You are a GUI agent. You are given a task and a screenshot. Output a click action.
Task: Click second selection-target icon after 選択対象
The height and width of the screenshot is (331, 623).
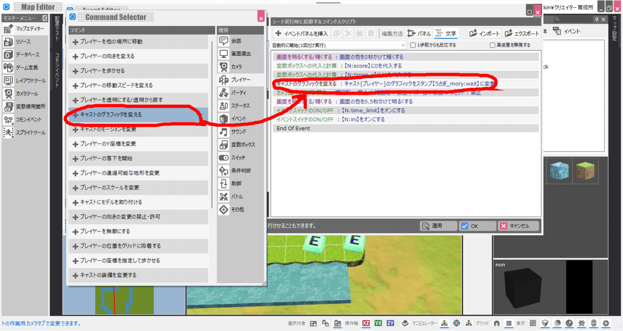click(x=326, y=323)
